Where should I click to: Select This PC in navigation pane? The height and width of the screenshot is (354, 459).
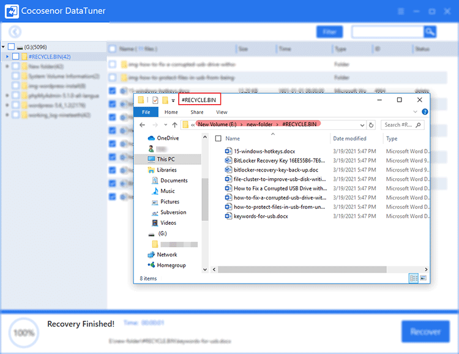pyautogui.click(x=166, y=159)
